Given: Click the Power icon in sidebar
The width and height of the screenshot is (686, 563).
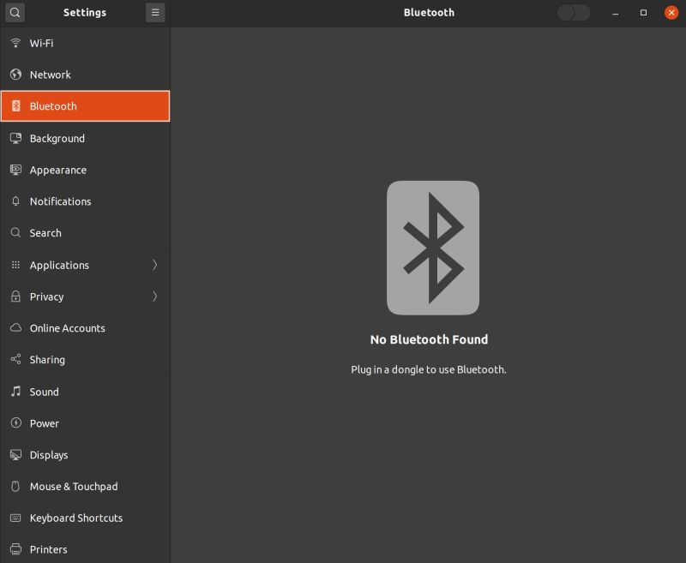Looking at the screenshot, I should [15, 423].
